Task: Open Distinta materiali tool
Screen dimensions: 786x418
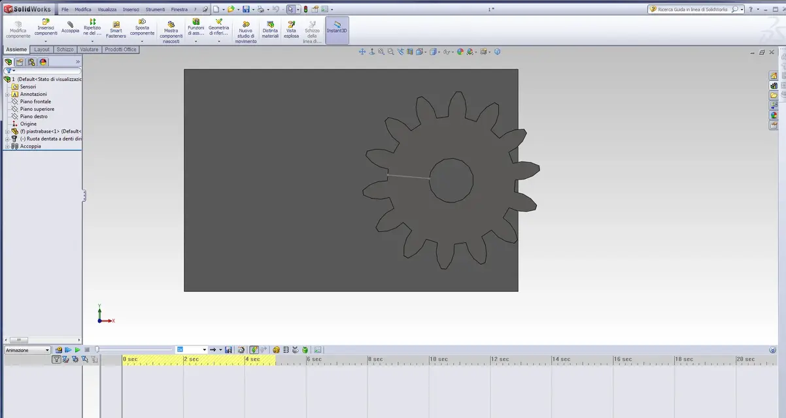Action: [x=270, y=29]
